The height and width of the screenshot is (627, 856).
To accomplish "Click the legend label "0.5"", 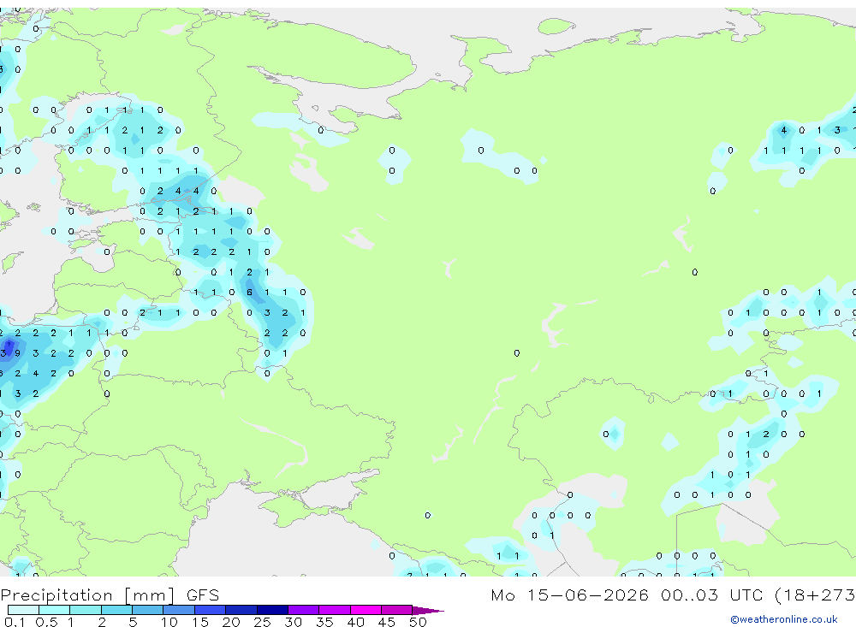I will click(x=46, y=622).
